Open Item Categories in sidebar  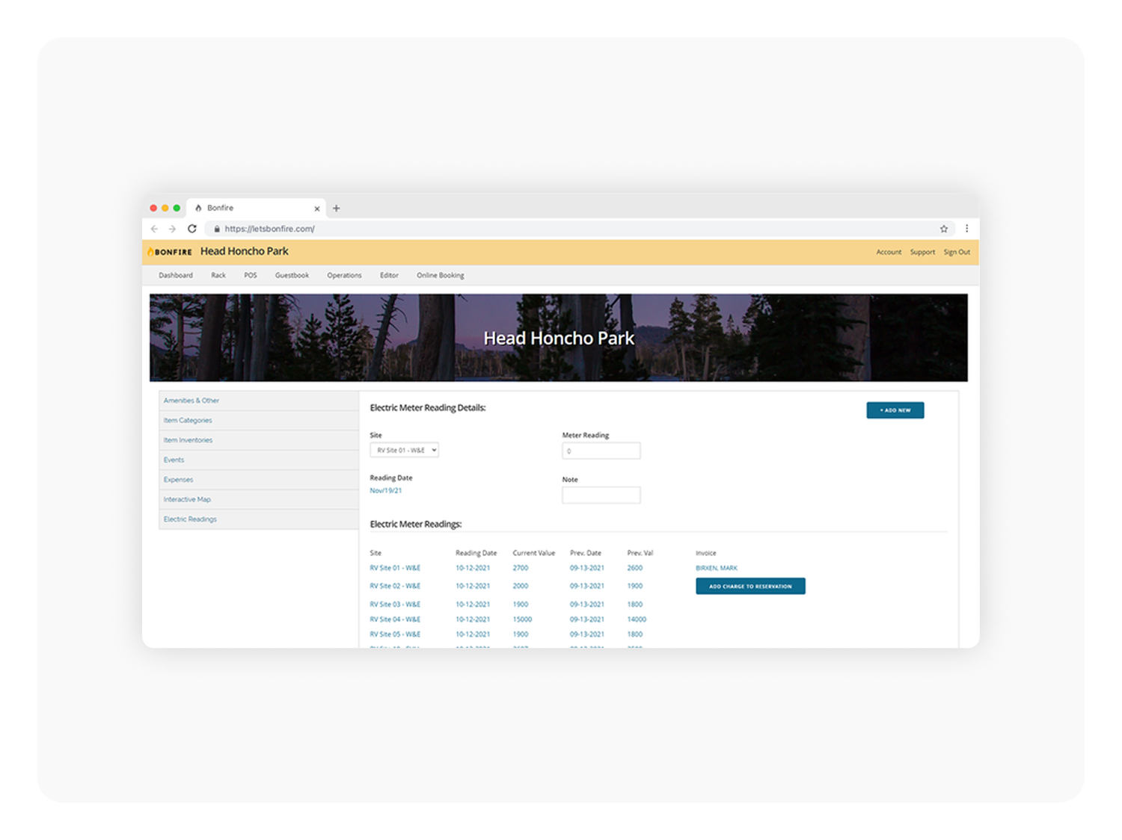(259, 421)
